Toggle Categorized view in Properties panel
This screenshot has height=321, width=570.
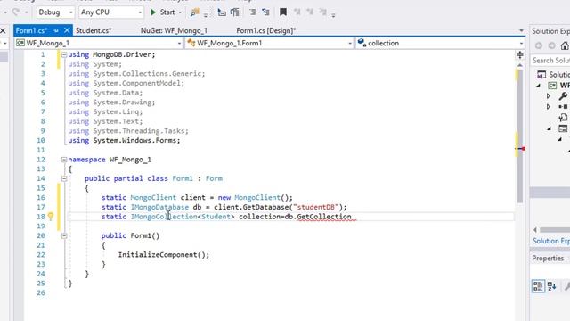[538, 286]
